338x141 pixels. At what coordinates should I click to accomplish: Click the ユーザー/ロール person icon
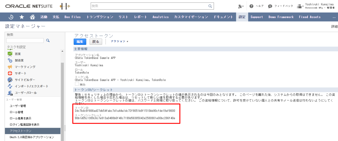(10, 93)
